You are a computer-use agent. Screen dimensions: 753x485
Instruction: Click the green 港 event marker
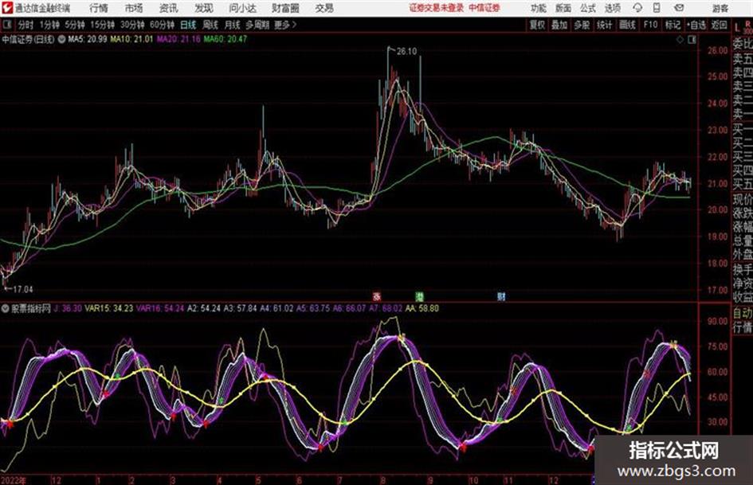point(419,296)
